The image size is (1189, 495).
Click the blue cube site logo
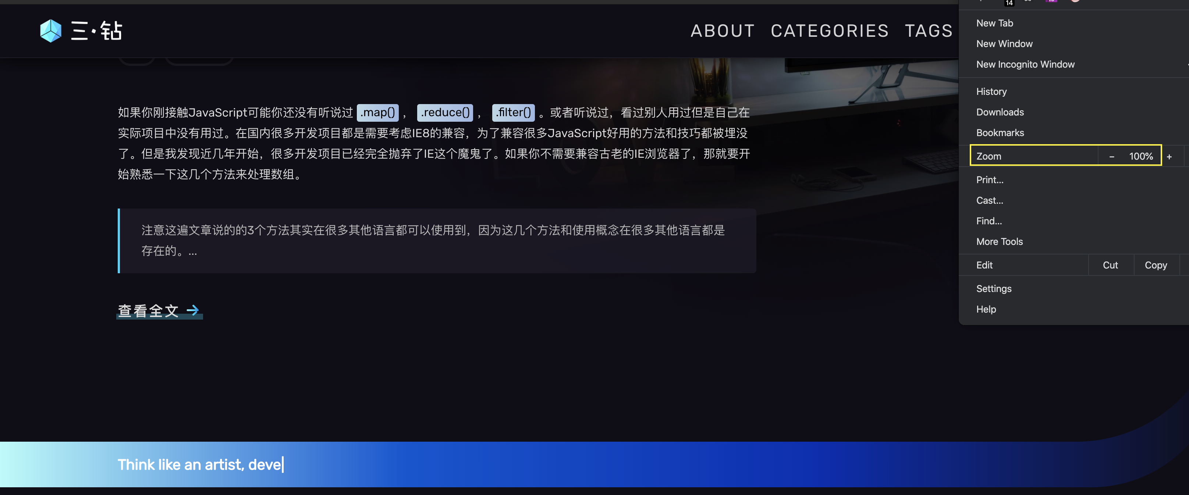coord(50,31)
